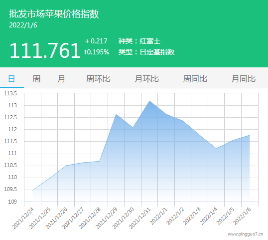Select the 月 monthly tab

tap(61, 79)
